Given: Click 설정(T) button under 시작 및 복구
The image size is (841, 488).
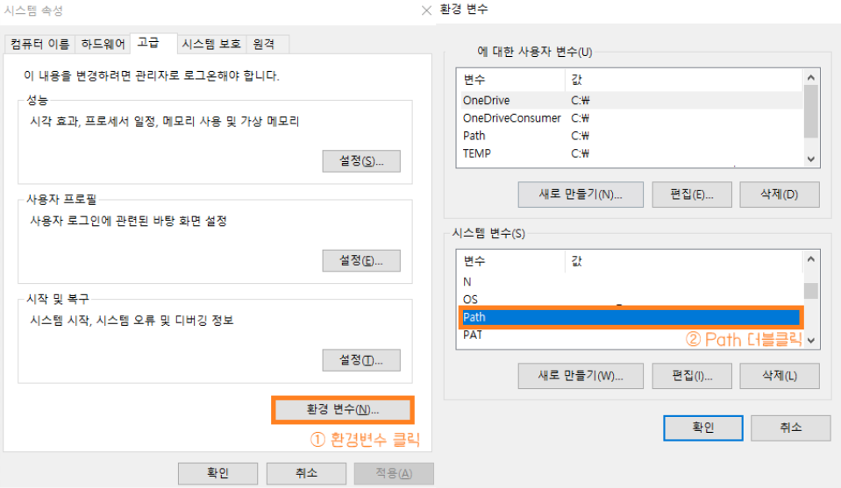Looking at the screenshot, I should point(361,360).
